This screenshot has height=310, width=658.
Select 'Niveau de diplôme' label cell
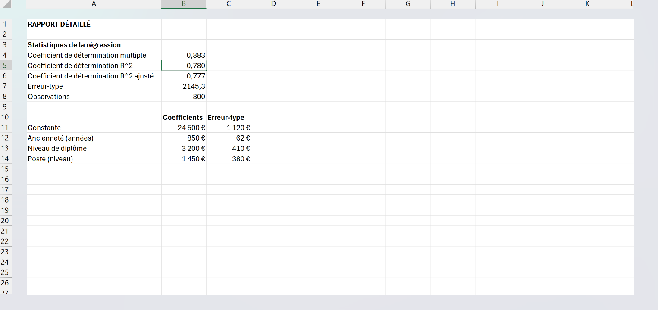click(x=94, y=148)
